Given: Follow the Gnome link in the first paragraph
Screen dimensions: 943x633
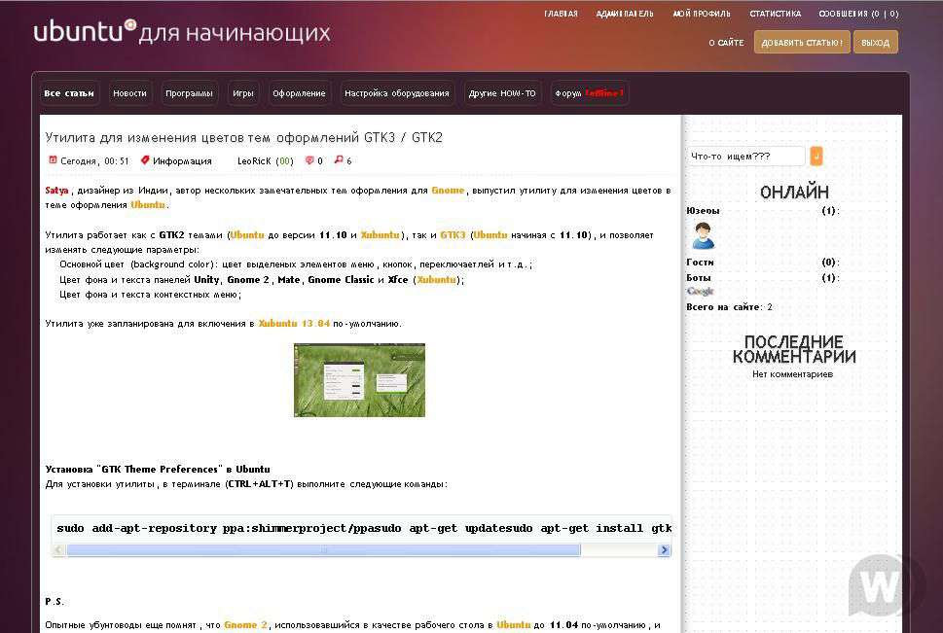Looking at the screenshot, I should point(448,191).
